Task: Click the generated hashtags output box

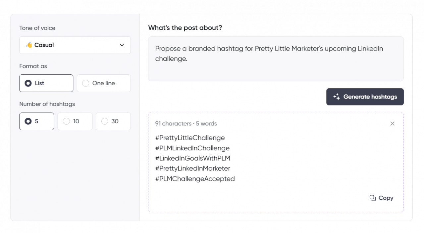Action: point(276,162)
